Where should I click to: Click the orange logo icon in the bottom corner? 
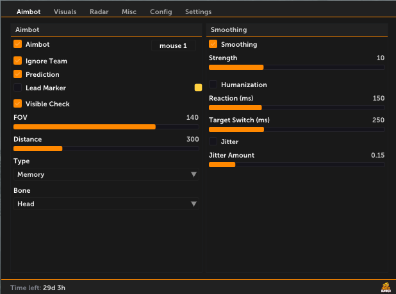386,288
